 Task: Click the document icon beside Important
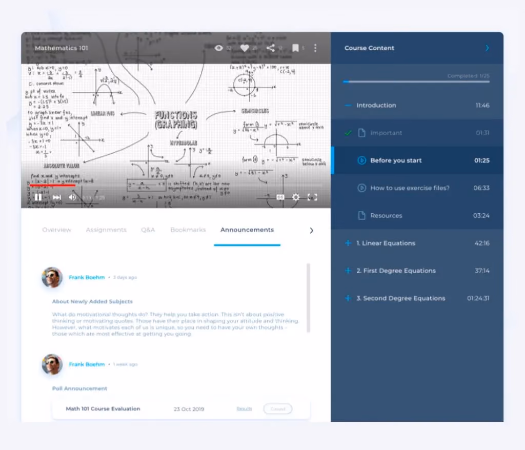(x=361, y=133)
